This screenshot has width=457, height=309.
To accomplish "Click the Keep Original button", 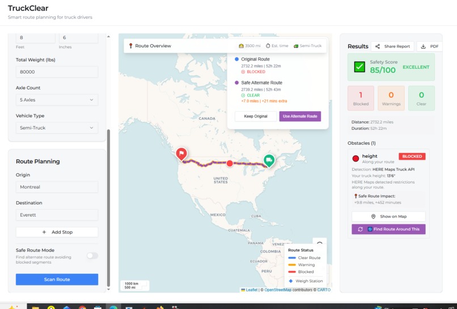I will click(x=256, y=116).
